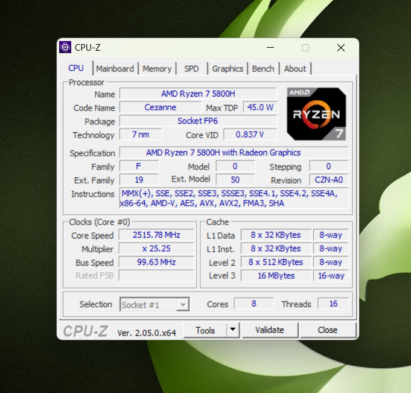This screenshot has height=393, width=411.
Task: Click the CPU-Z app icon in title bar
Action: [x=65, y=47]
